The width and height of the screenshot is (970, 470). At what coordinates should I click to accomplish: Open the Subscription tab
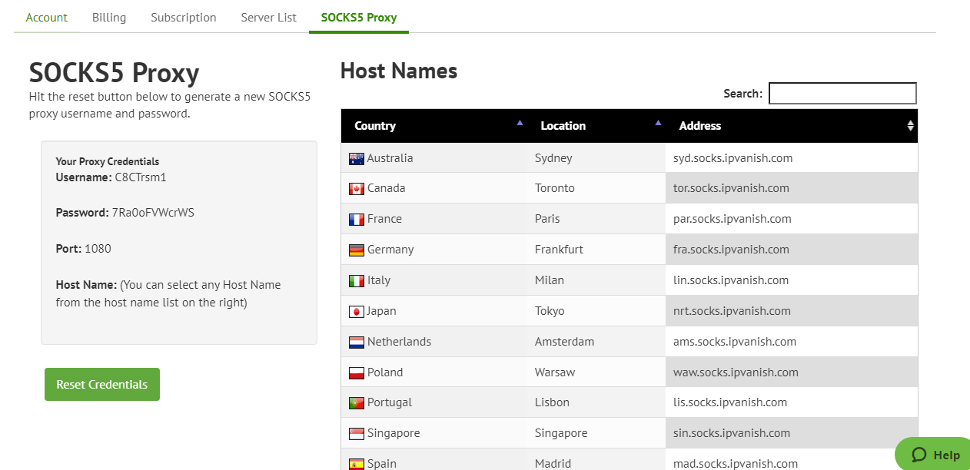(184, 17)
